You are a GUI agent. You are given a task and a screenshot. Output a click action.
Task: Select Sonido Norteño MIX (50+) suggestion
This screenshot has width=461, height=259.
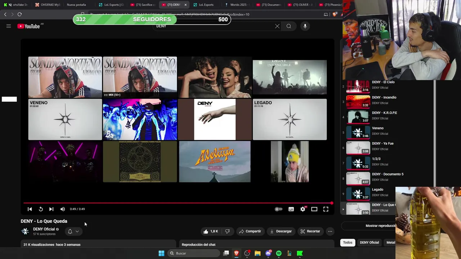(x=140, y=77)
